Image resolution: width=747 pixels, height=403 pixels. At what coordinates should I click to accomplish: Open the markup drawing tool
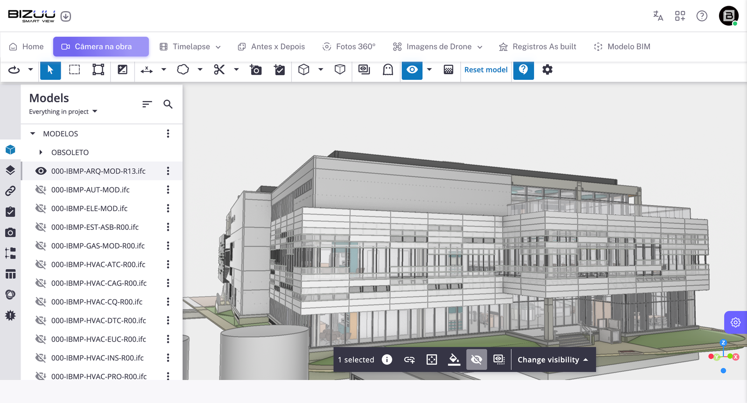pyautogui.click(x=123, y=70)
